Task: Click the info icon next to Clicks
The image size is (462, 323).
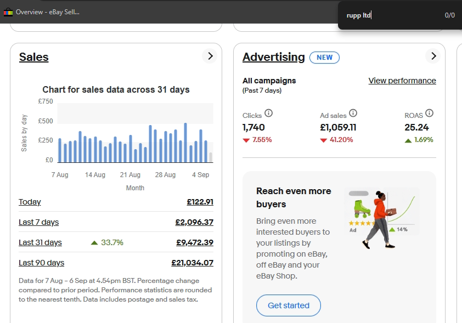Action: [x=268, y=113]
